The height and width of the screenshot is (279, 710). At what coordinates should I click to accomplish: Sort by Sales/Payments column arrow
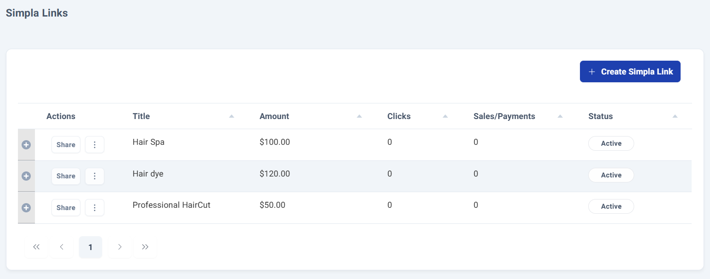560,116
